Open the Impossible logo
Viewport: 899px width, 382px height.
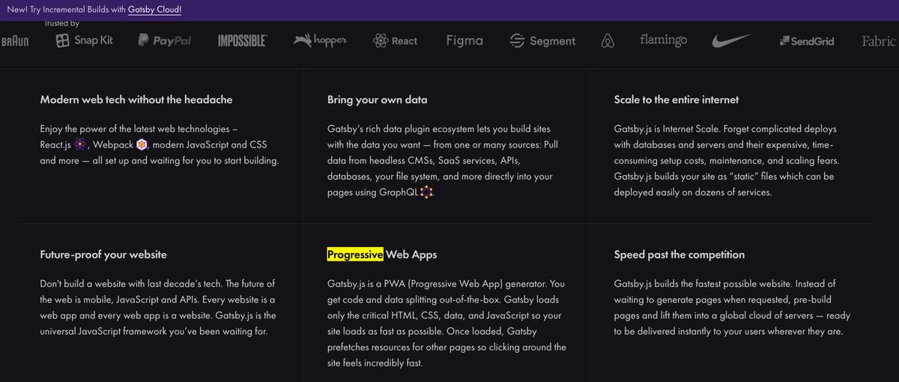coord(242,41)
